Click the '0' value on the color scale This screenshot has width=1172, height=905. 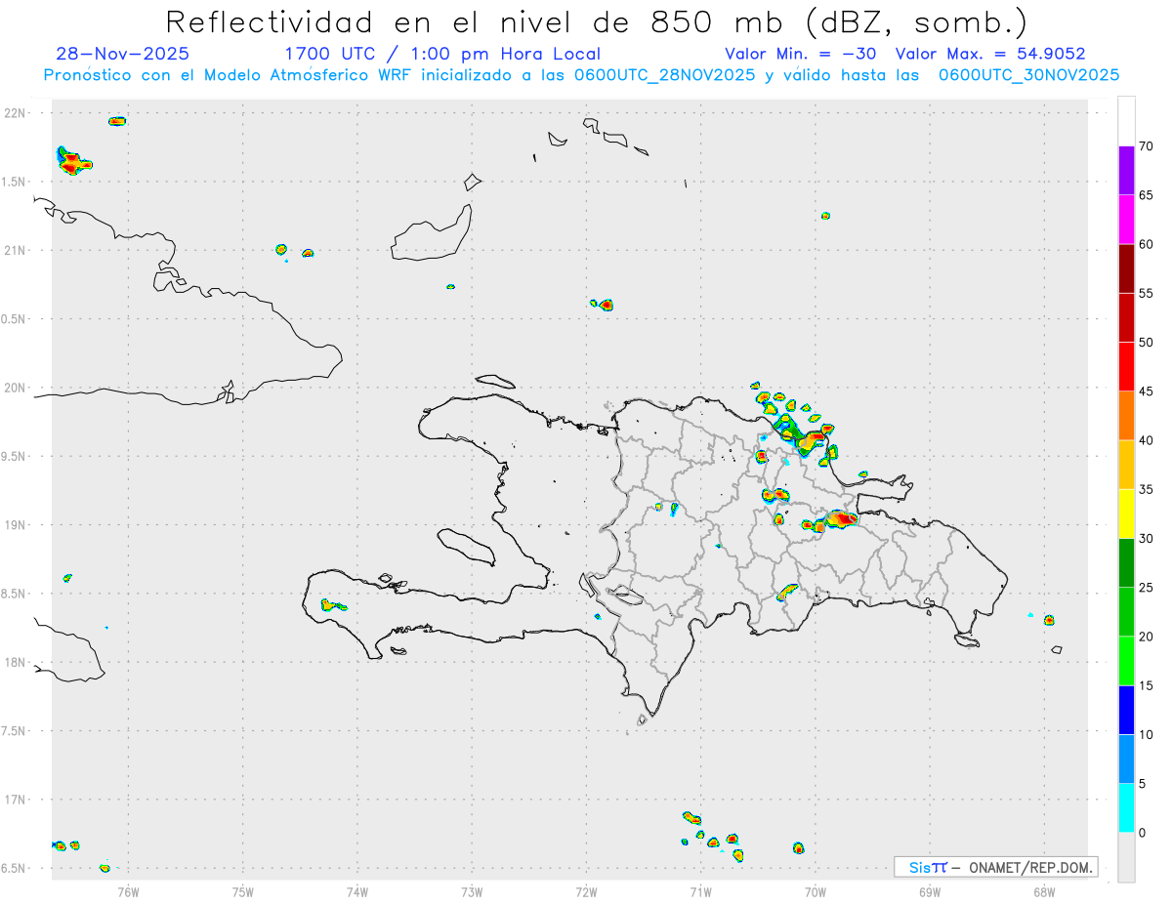(1142, 833)
